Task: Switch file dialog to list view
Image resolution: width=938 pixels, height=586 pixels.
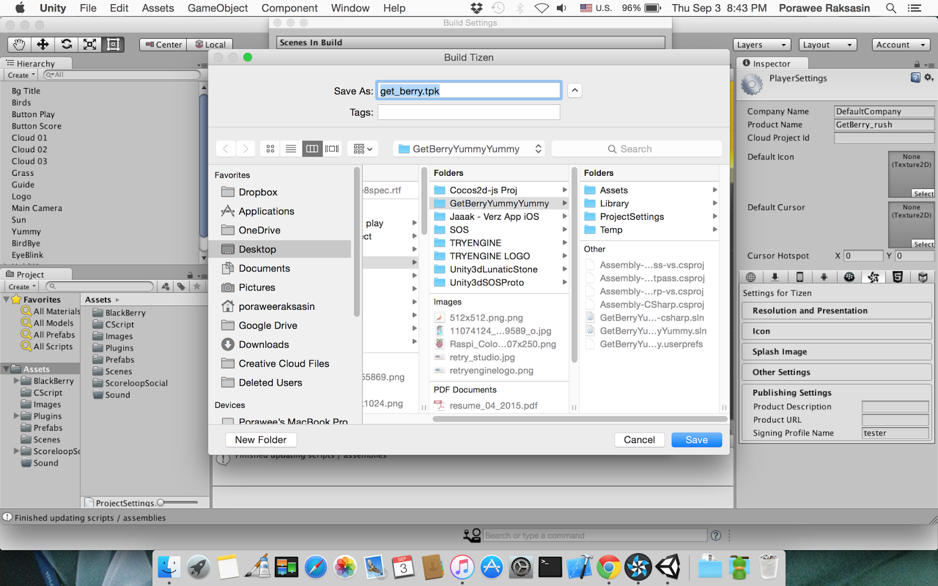Action: 291,149
